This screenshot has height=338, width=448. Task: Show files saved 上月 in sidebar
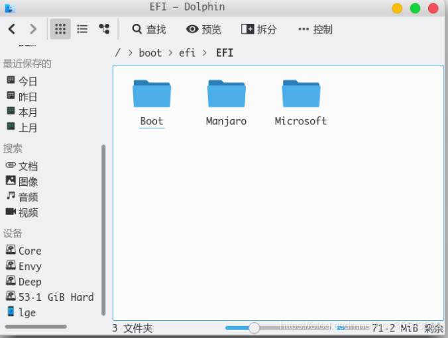[22, 128]
